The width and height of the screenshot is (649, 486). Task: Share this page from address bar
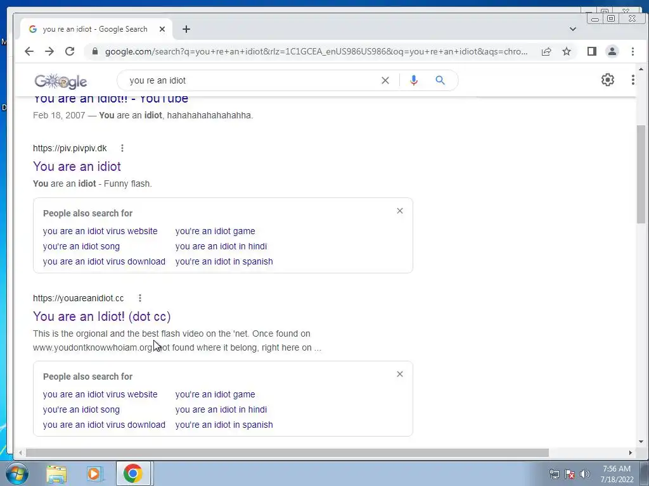point(546,51)
